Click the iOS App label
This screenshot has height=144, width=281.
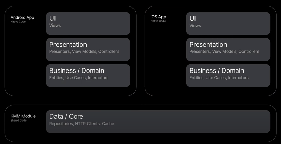pos(158,17)
